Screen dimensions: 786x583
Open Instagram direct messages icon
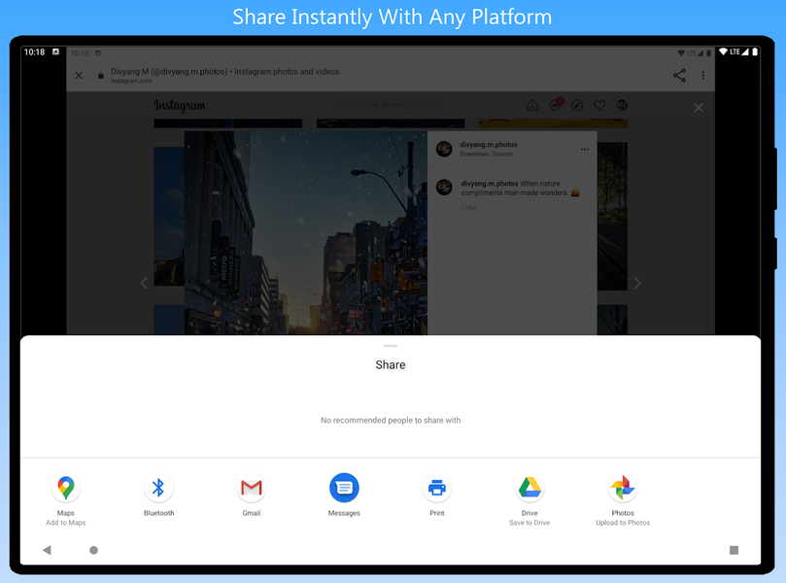click(556, 105)
